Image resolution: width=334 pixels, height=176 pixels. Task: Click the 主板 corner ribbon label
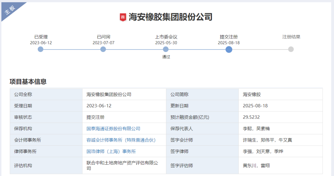point(10,10)
